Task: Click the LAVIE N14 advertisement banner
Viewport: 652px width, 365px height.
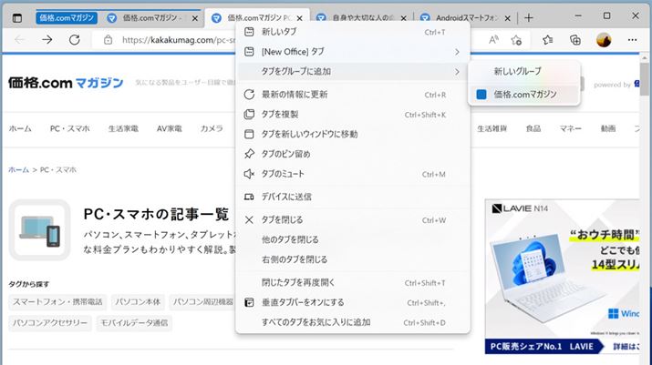Action: (567, 275)
